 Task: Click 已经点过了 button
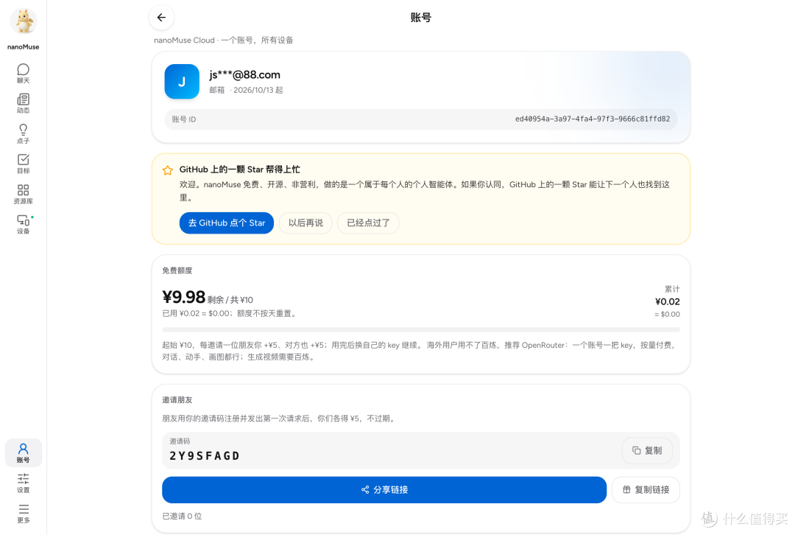(368, 223)
